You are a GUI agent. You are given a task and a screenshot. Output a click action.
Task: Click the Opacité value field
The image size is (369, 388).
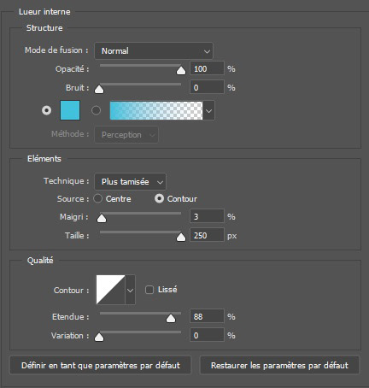pos(207,68)
